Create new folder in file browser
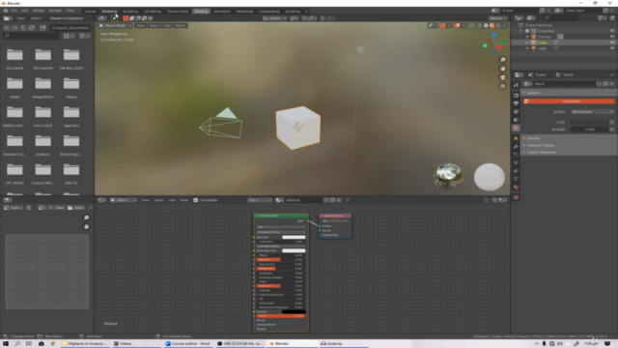 [x=42, y=28]
